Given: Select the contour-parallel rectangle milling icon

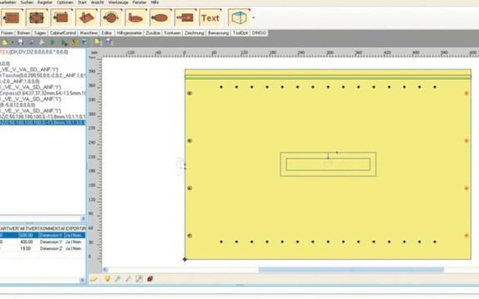Looking at the screenshot, I should click(62, 18).
